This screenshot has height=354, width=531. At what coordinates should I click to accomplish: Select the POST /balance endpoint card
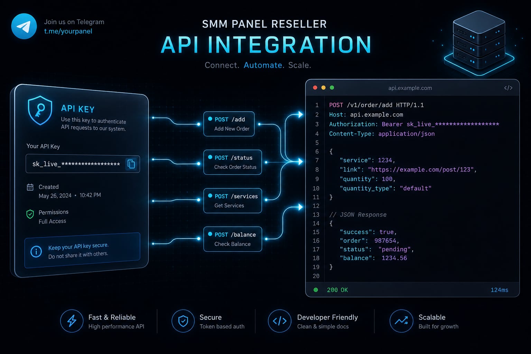point(233,239)
